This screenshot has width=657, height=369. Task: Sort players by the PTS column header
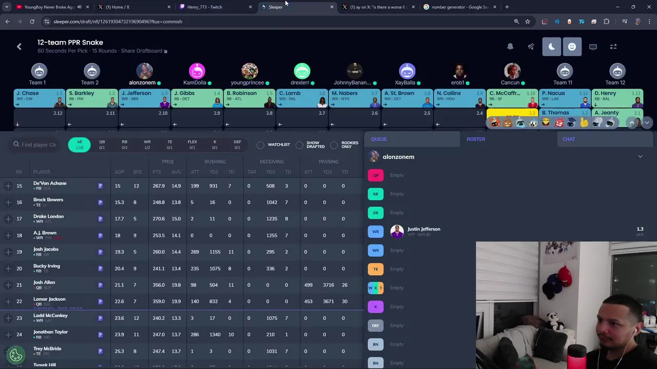[x=157, y=172]
